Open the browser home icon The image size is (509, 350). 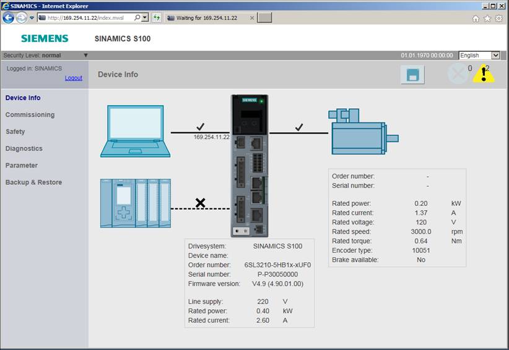tap(476, 19)
